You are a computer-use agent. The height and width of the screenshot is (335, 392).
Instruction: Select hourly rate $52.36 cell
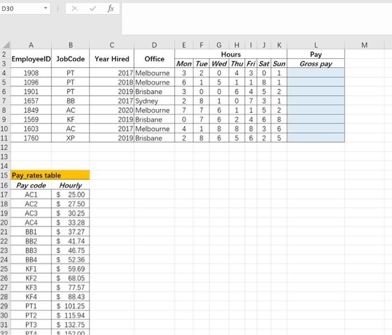(71, 259)
